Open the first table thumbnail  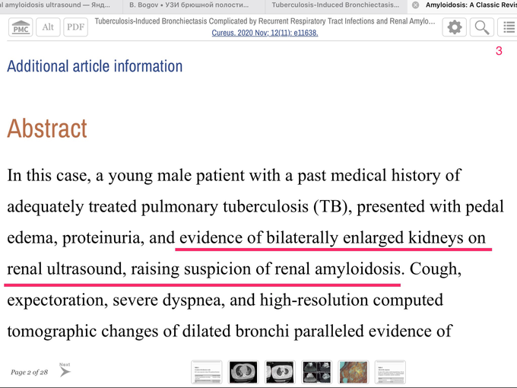click(x=206, y=372)
